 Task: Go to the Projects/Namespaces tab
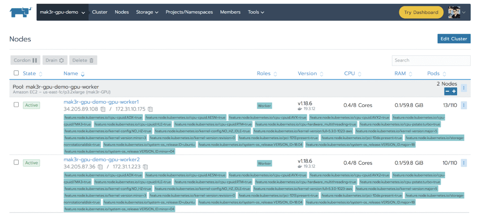click(189, 12)
